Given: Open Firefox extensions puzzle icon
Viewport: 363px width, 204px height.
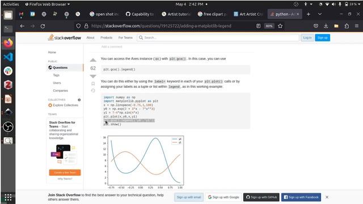Looking at the screenshot, I should [347, 26].
